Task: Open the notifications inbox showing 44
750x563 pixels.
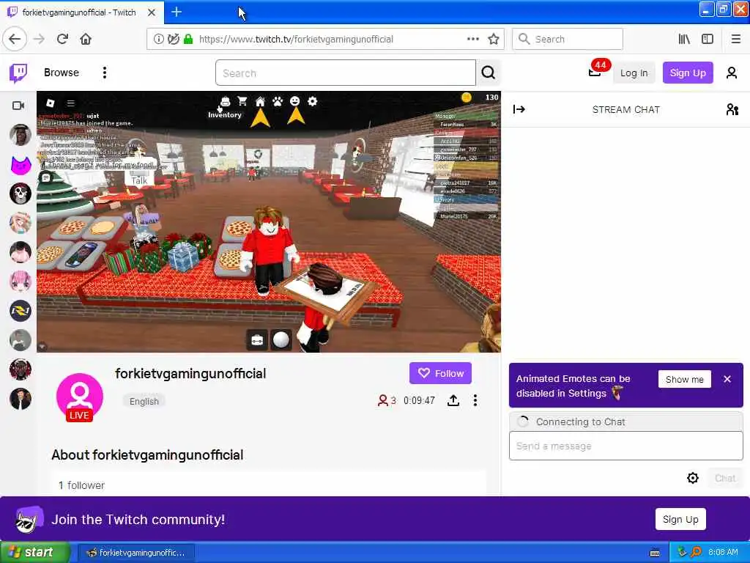Action: [x=595, y=73]
